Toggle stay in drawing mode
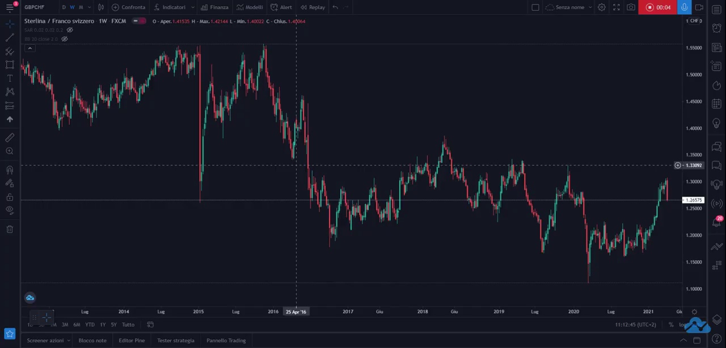726x348 pixels. 10,183
